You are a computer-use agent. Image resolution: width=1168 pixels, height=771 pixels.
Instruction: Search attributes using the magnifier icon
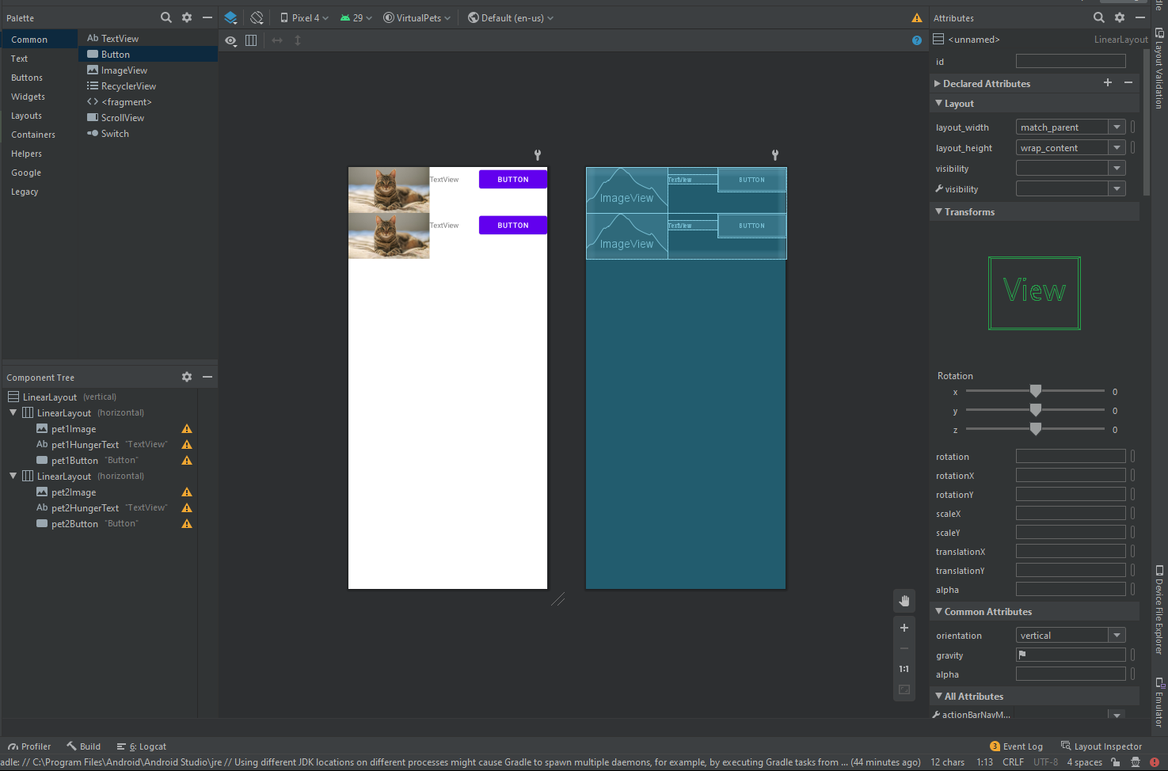pyautogui.click(x=1099, y=17)
